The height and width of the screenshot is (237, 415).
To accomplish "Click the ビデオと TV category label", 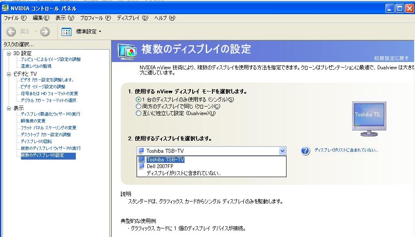I will coord(25,74).
